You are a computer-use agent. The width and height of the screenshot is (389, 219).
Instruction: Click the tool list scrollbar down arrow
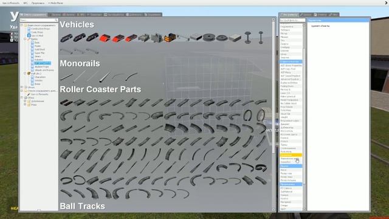tap(304, 210)
